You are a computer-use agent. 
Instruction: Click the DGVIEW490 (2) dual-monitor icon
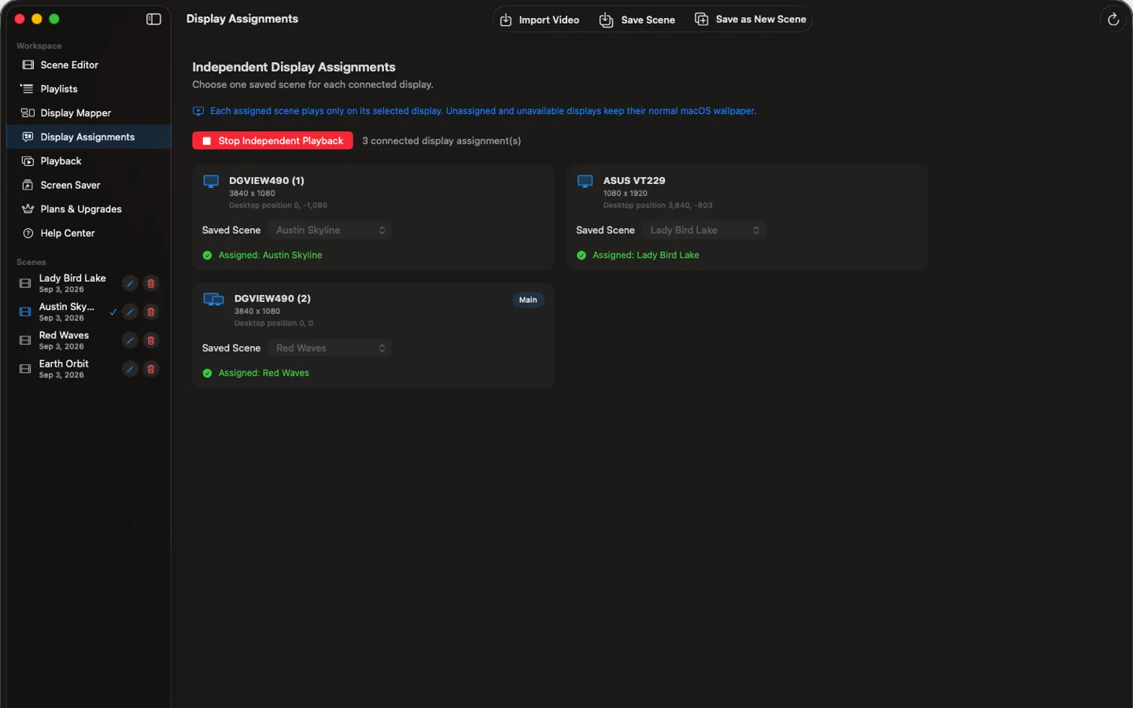coord(213,300)
